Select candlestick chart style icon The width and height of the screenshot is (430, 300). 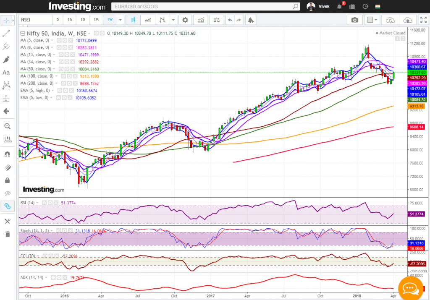(x=133, y=20)
